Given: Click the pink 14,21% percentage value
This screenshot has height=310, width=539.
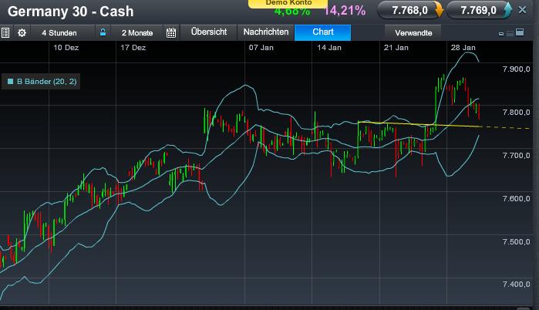Looking at the screenshot, I should 345,11.
